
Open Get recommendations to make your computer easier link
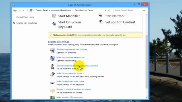click(100, 35)
